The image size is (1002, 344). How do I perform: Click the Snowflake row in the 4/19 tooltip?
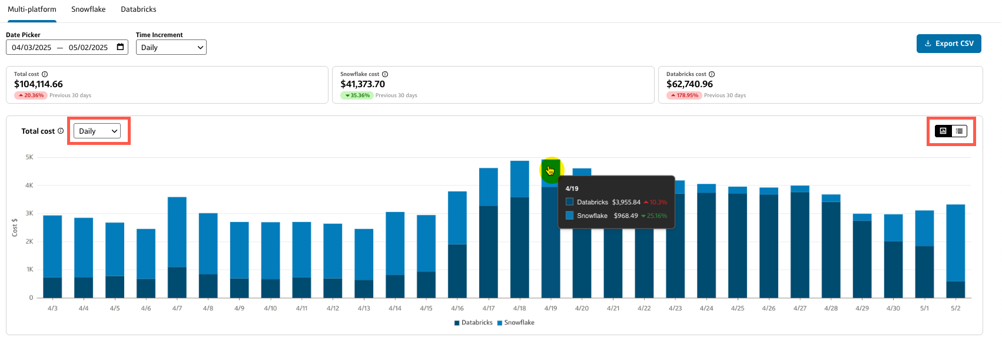coord(616,216)
